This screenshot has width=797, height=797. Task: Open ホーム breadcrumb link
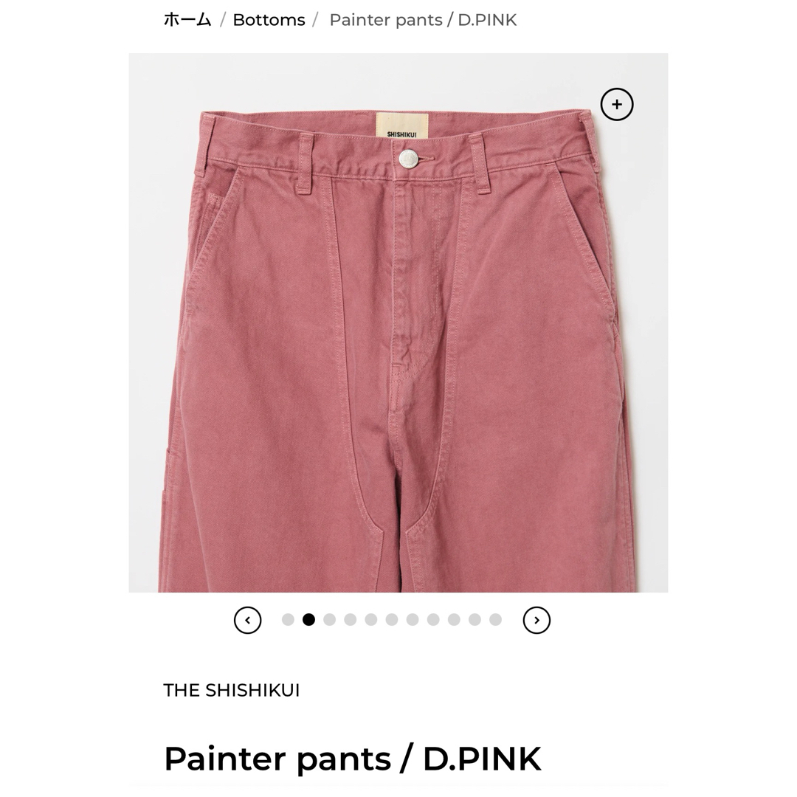point(187,20)
